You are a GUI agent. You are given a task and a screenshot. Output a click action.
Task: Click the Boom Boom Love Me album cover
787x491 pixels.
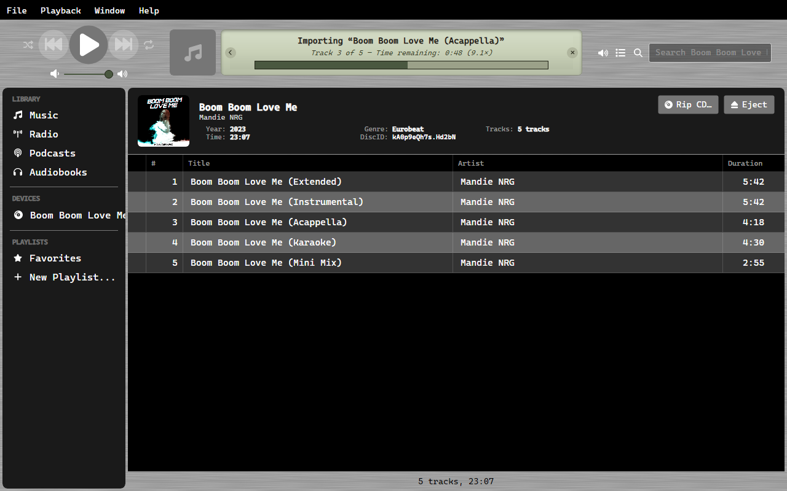(164, 121)
